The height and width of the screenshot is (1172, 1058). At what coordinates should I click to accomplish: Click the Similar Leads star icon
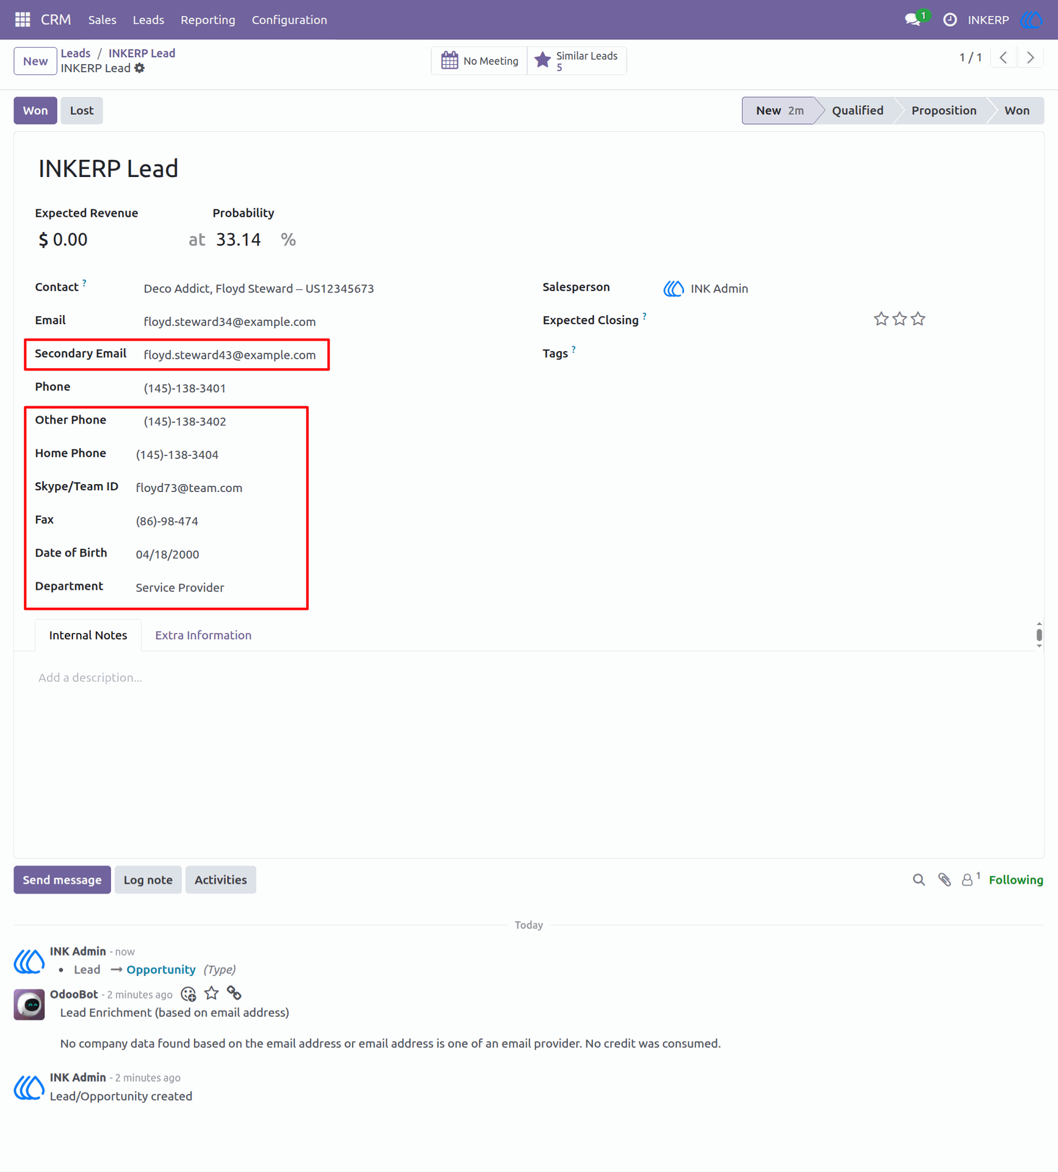point(542,60)
